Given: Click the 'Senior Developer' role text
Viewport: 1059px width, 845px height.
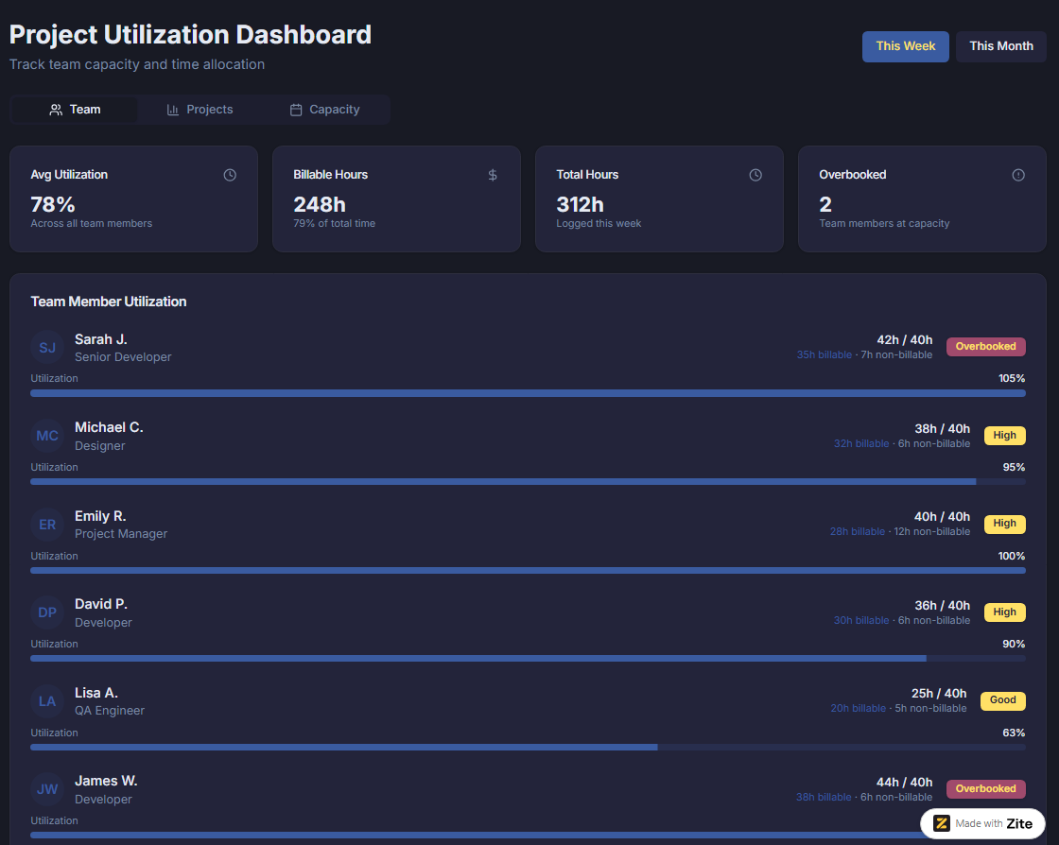Looking at the screenshot, I should (123, 357).
